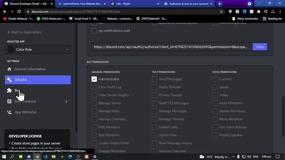Go Back to Applications
Image resolution: width=285 pixels, height=160 pixels.
tap(24, 32)
